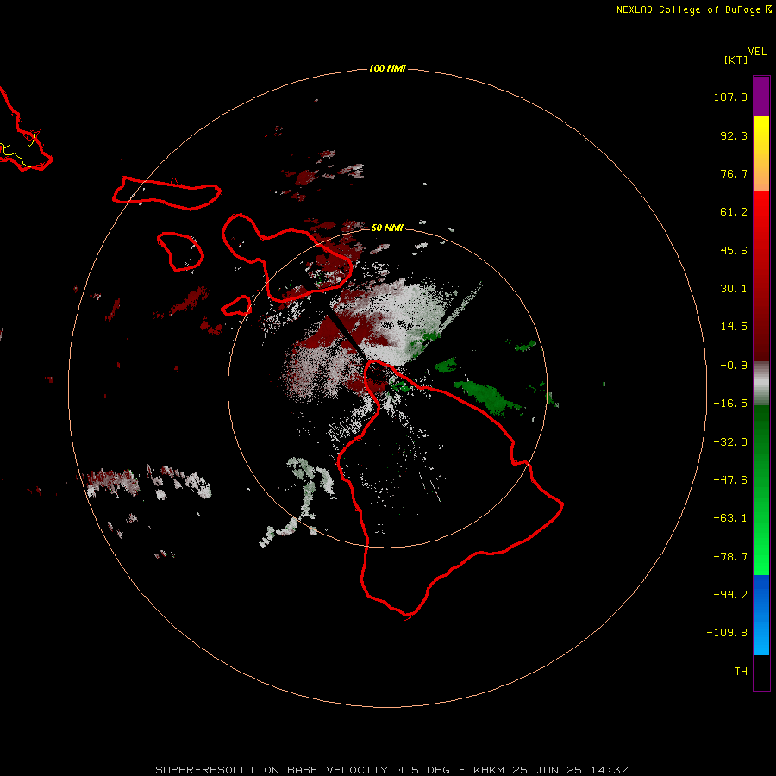The width and height of the screenshot is (776, 776).
Task: Click the 14.5 velocity scale value
Action: click(734, 327)
